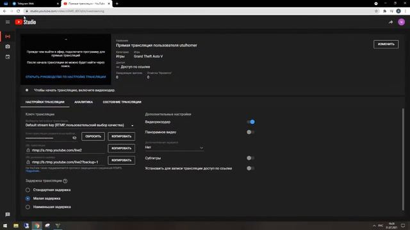
Task: Select the Webcam icon in left sidebar
Action: pyautogui.click(x=8, y=47)
